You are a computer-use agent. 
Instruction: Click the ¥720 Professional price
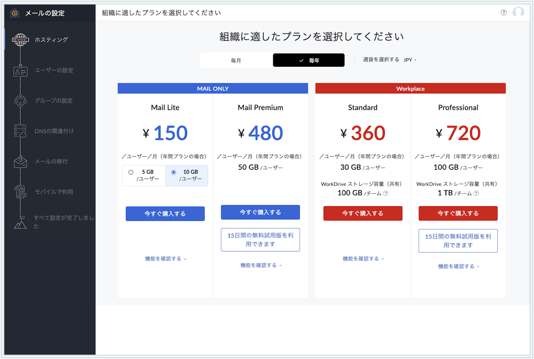458,133
